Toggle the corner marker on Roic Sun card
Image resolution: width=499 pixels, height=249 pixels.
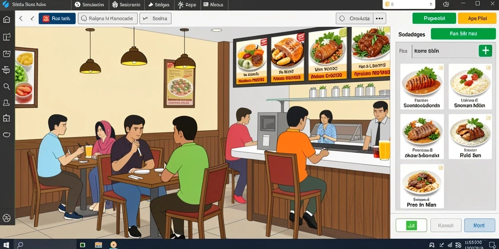[x=488, y=118]
